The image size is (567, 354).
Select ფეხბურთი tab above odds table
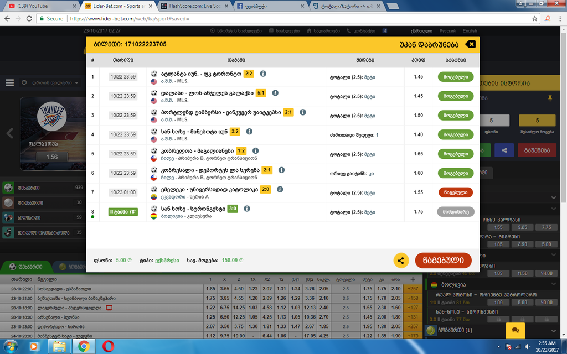tap(26, 267)
